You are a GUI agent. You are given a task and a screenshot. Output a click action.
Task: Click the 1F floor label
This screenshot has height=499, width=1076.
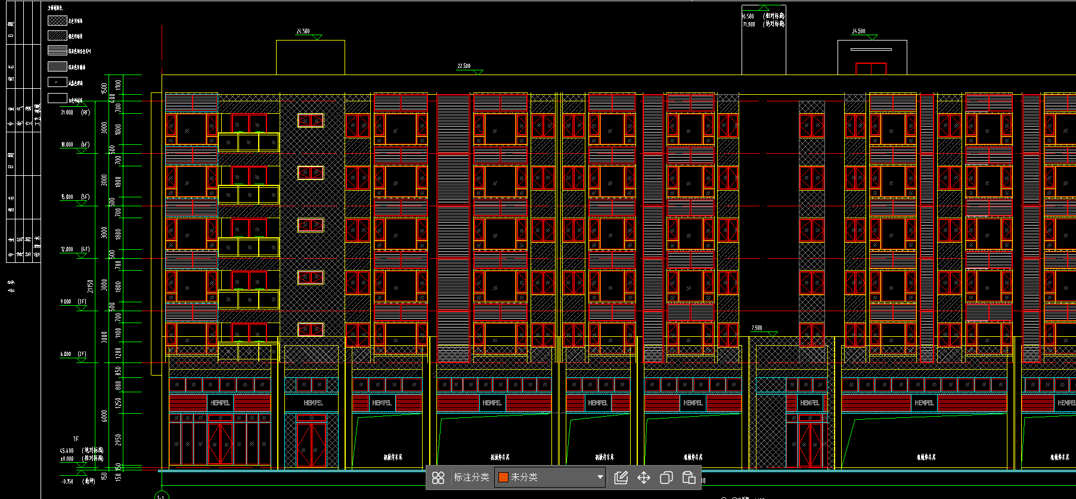(x=76, y=439)
